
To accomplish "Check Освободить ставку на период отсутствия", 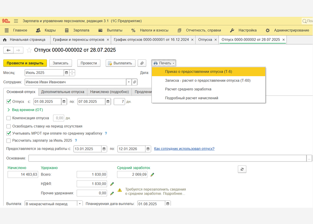I will tap(9, 126).
